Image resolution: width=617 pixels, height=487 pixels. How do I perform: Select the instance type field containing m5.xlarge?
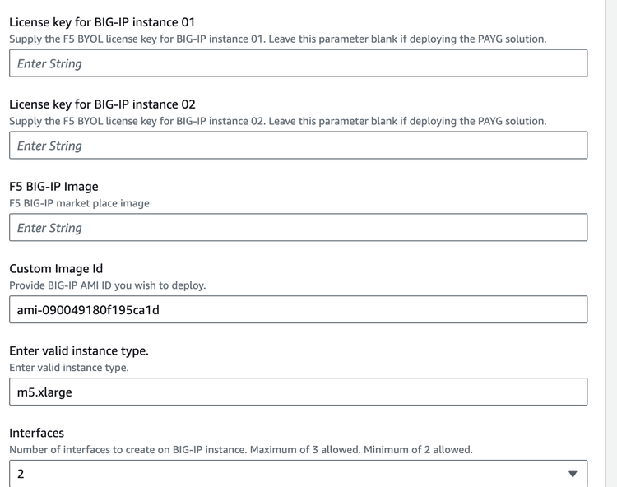pos(298,392)
